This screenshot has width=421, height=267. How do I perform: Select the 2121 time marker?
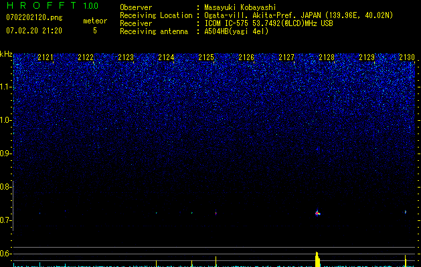(46, 58)
